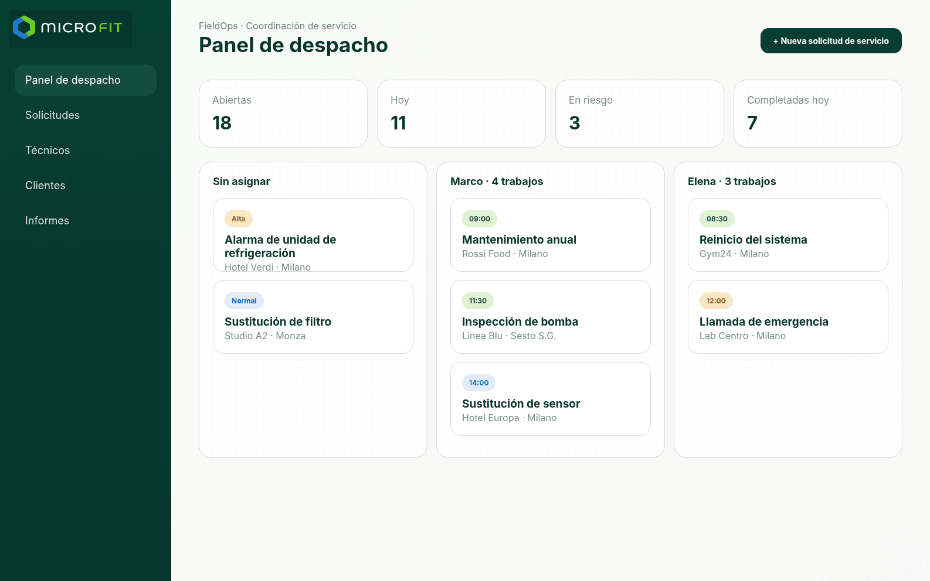Open the Sustitución de filtro job card
930x581 pixels.
tap(313, 317)
